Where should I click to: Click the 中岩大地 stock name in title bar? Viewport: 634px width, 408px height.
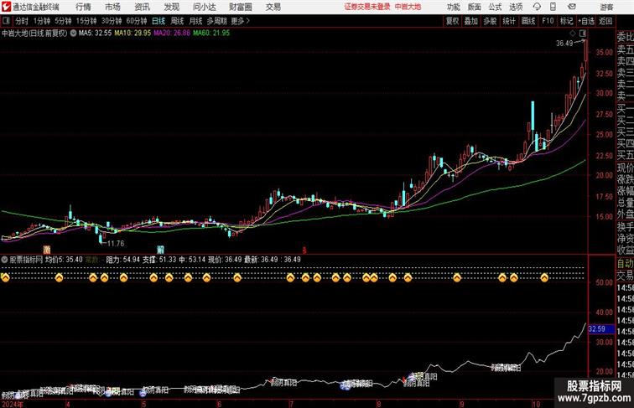(408, 7)
